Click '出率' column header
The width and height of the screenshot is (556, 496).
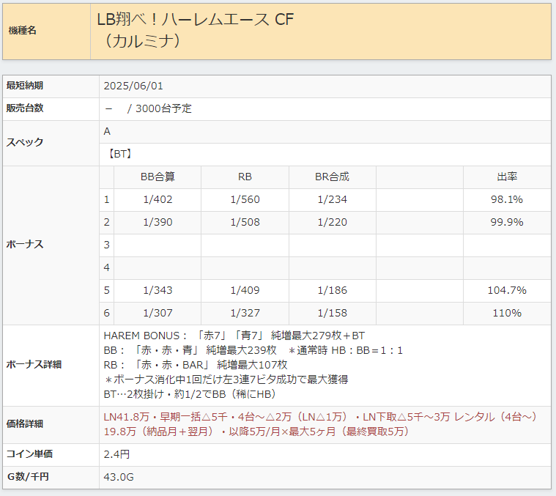507,177
